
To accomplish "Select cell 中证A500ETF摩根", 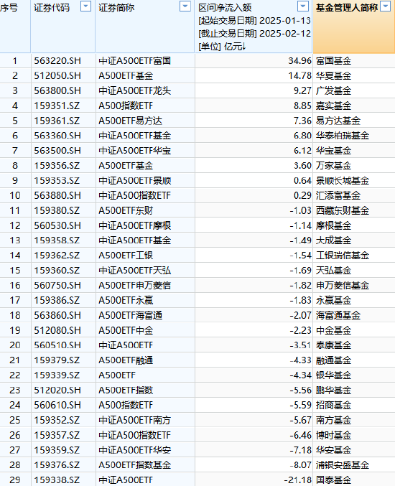I will [x=145, y=225].
